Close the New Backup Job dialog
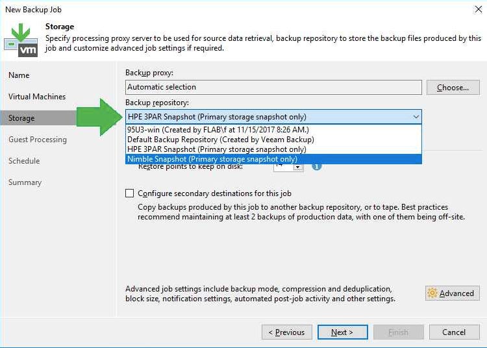 coord(478,10)
